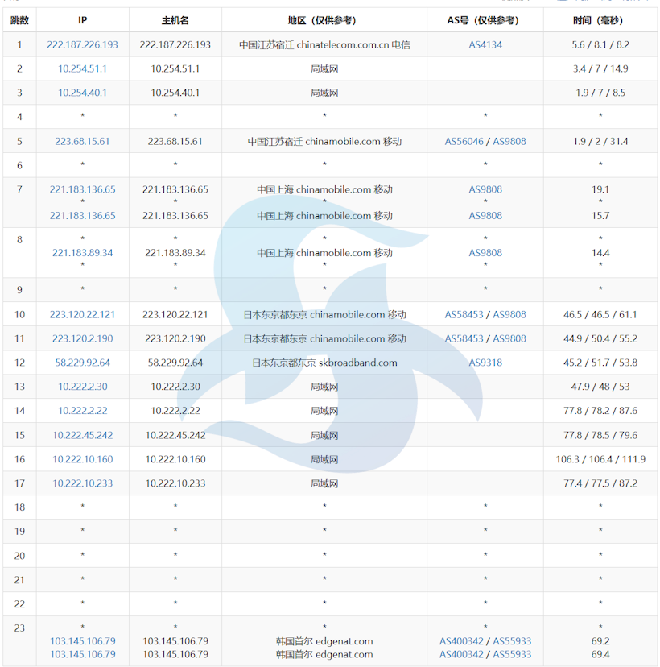
Task: Click IP address 222.187.226.193 in hop 1
Action: (82, 45)
